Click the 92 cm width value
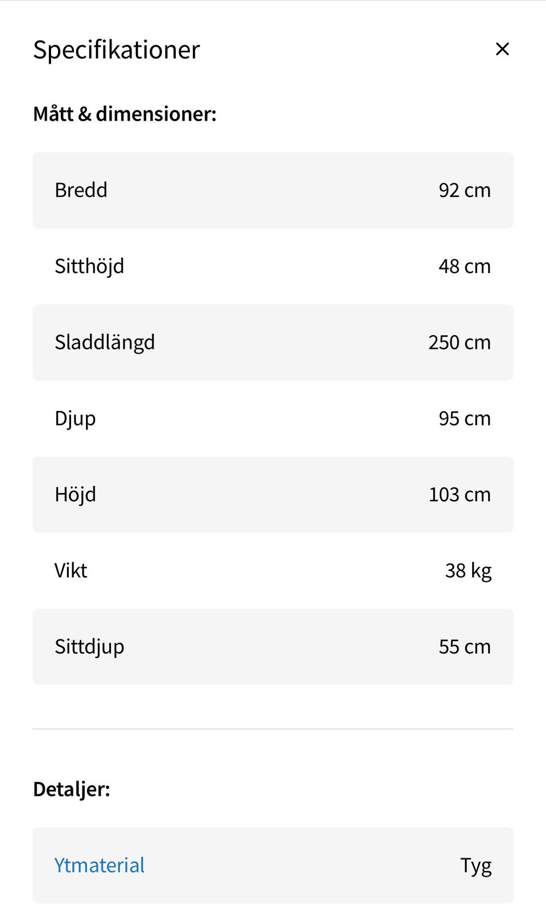Viewport: 546px width, 913px height. tap(464, 190)
